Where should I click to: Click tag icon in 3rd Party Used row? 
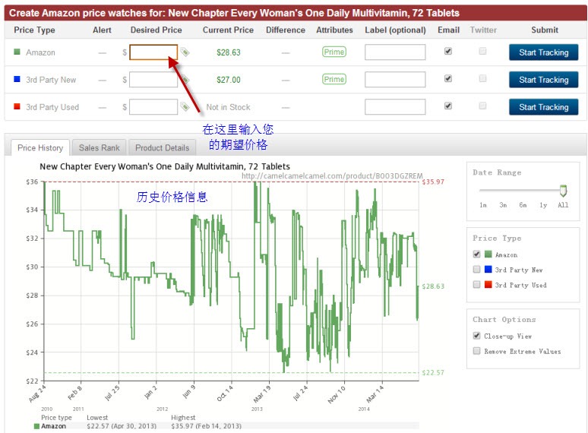(x=185, y=106)
